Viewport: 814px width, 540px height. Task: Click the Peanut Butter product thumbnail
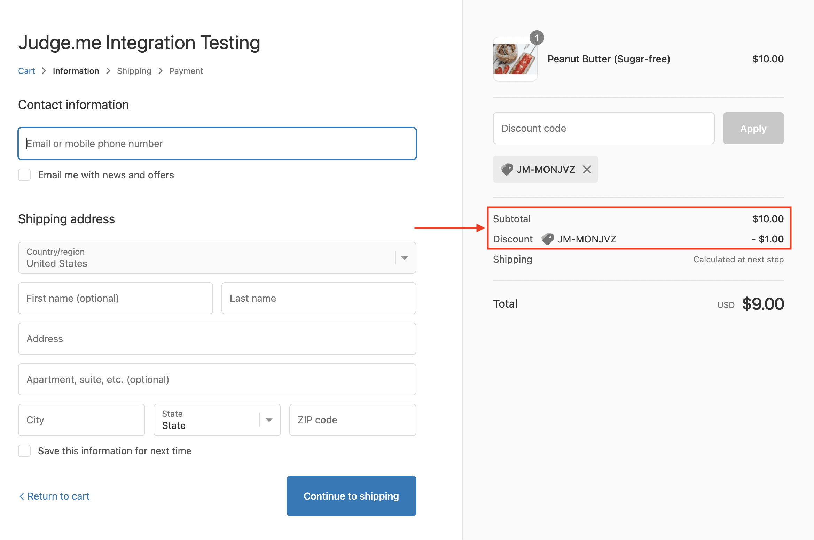[x=515, y=59]
